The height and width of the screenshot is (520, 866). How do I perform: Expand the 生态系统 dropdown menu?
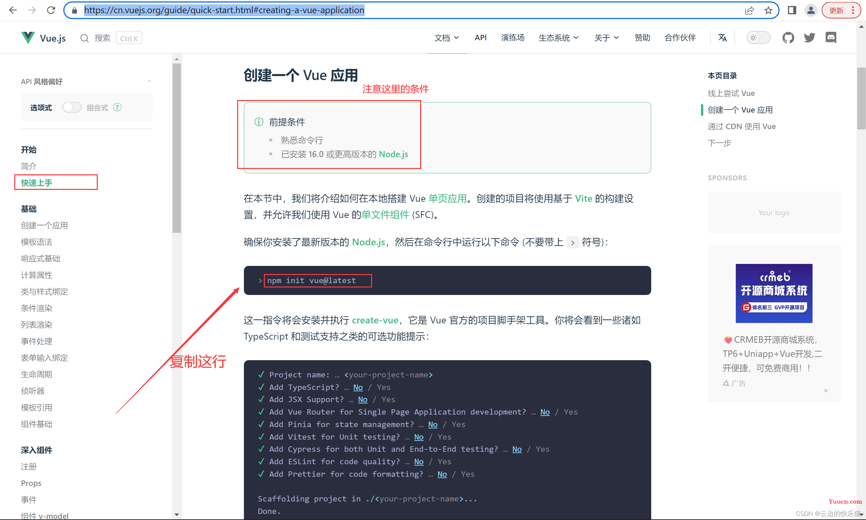pyautogui.click(x=559, y=38)
